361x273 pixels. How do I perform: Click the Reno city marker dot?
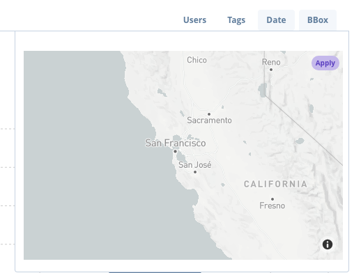point(271,70)
